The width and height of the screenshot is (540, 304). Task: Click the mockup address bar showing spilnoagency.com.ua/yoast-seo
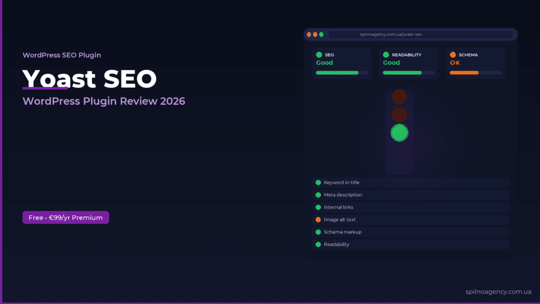pyautogui.click(x=420, y=34)
